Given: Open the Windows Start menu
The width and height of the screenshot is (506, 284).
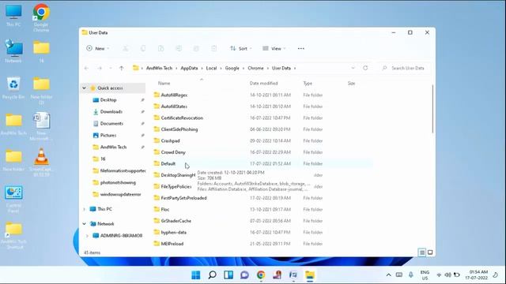Looking at the screenshot, I should (196, 275).
